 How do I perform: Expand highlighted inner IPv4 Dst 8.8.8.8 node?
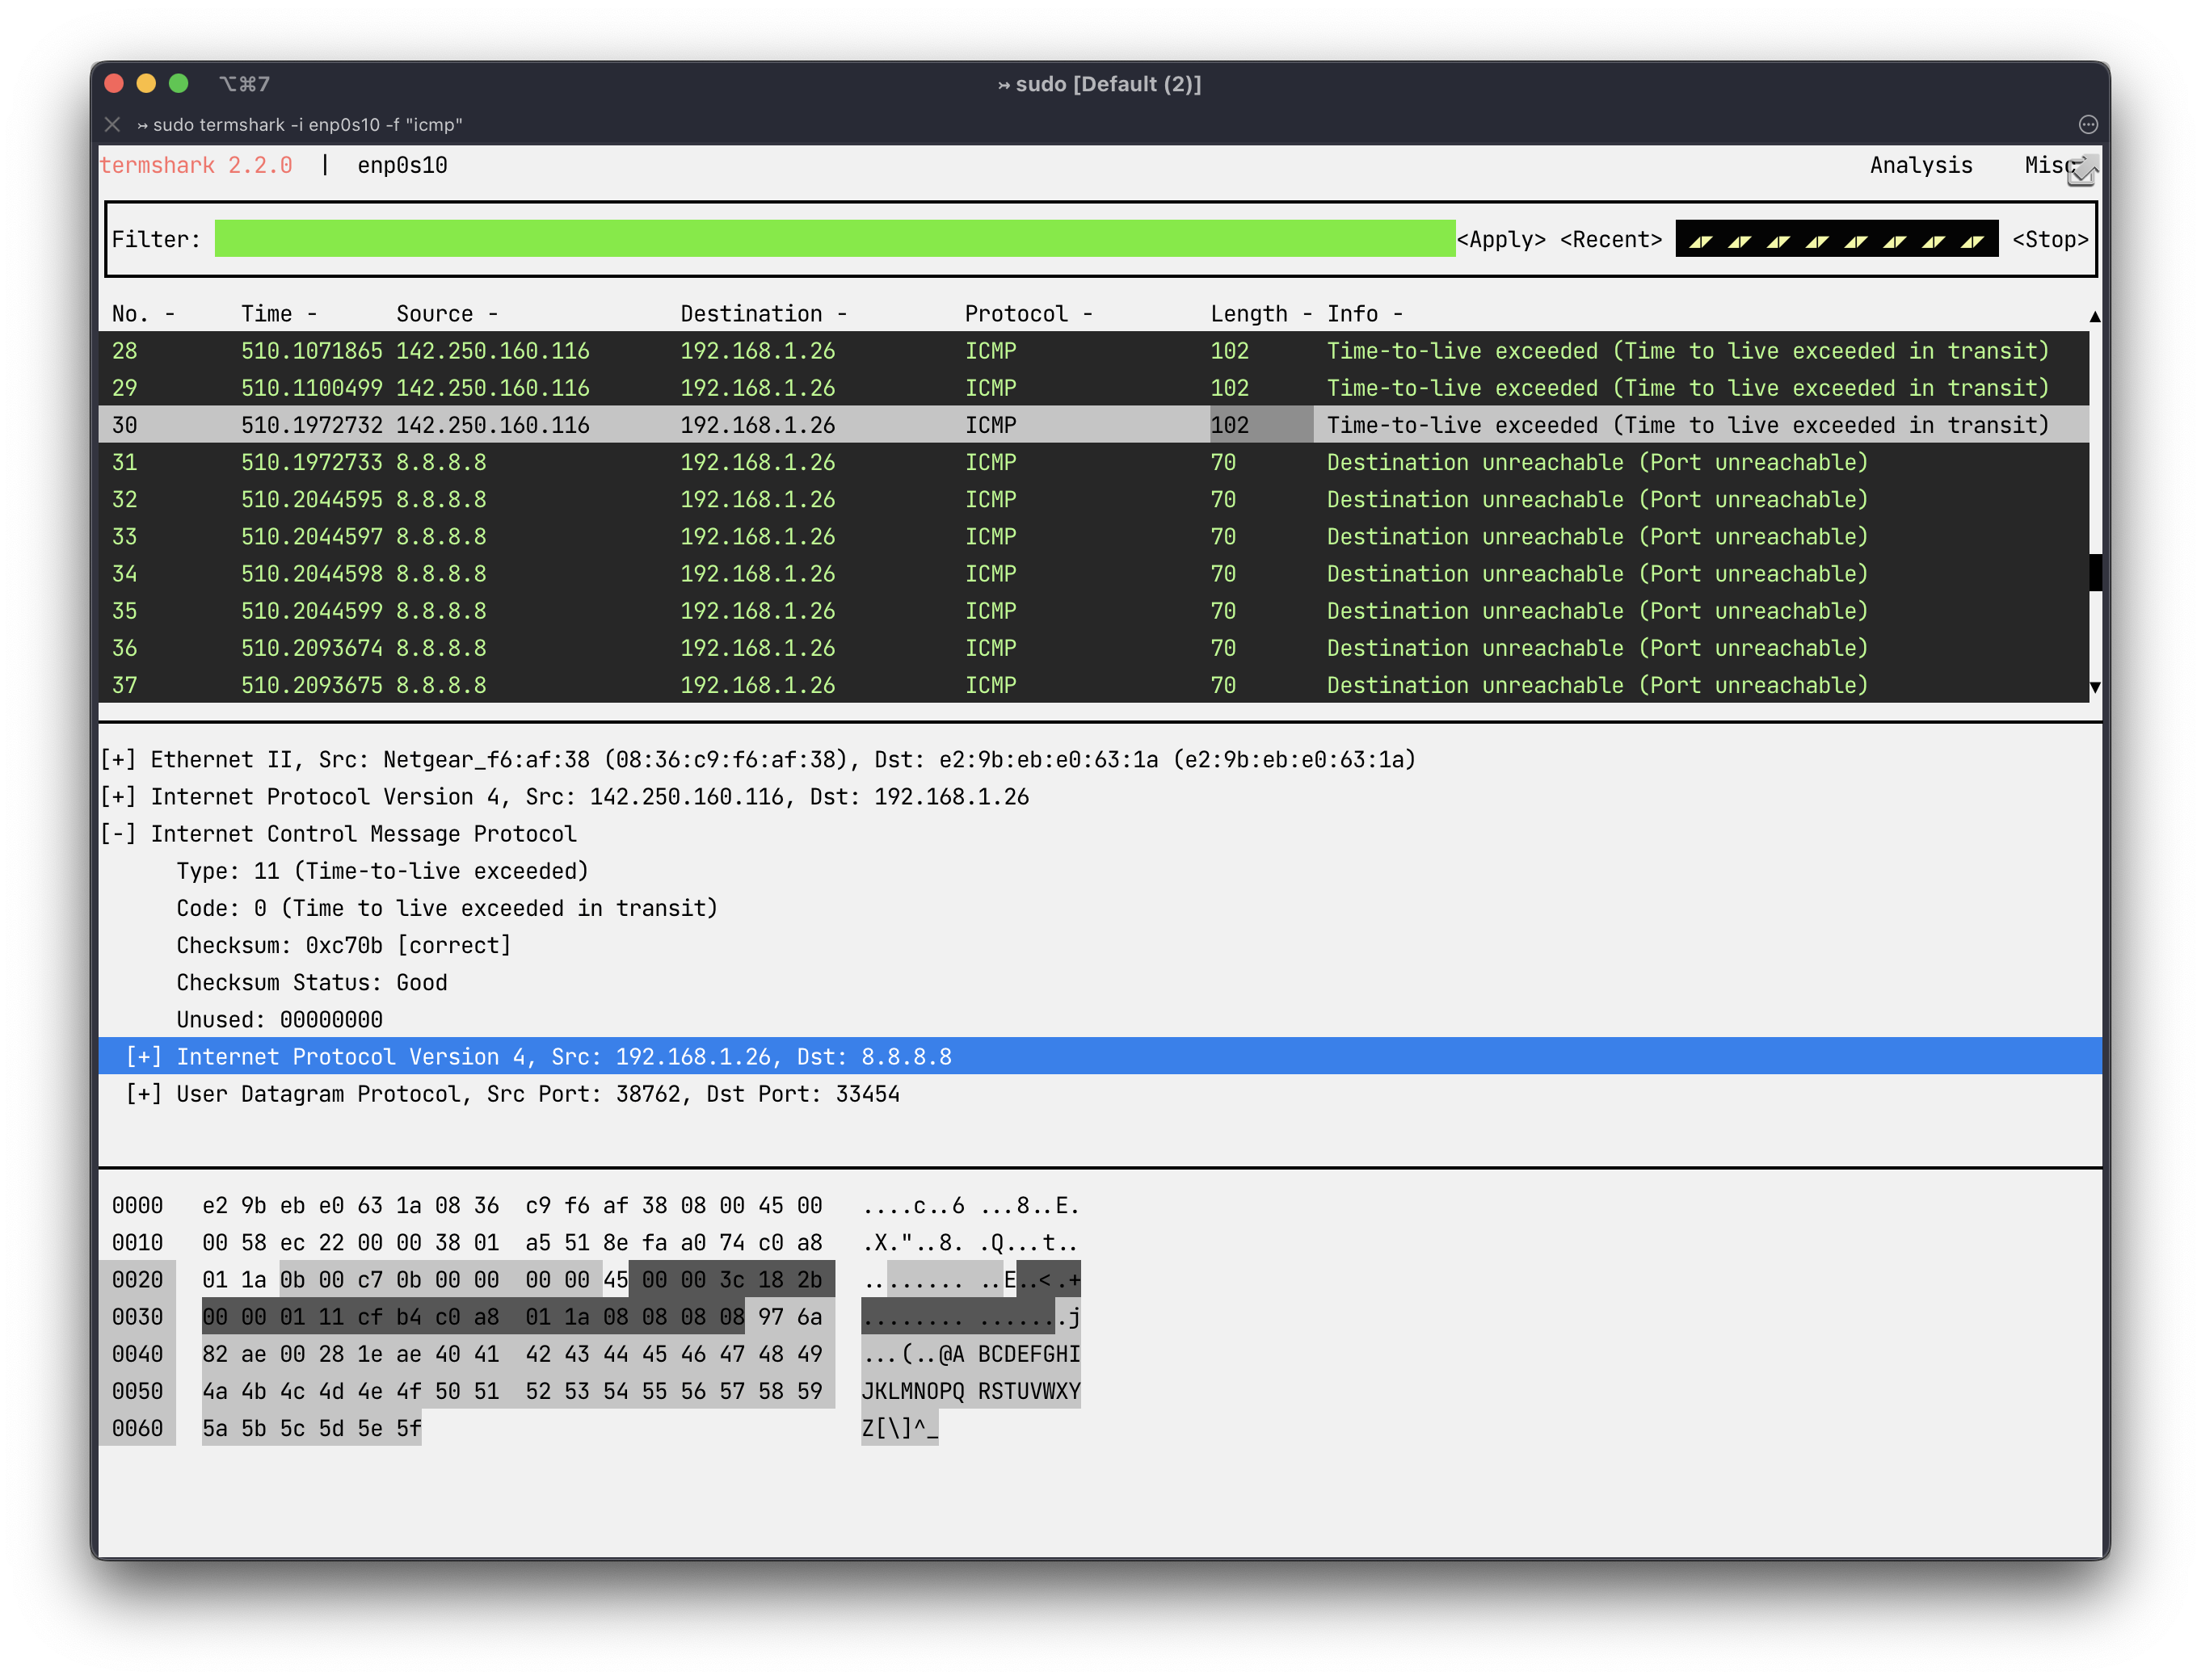coord(143,1057)
